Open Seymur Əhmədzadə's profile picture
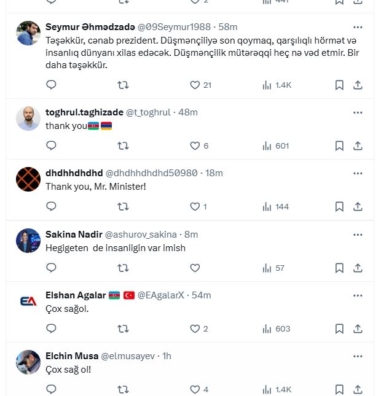 [28, 33]
